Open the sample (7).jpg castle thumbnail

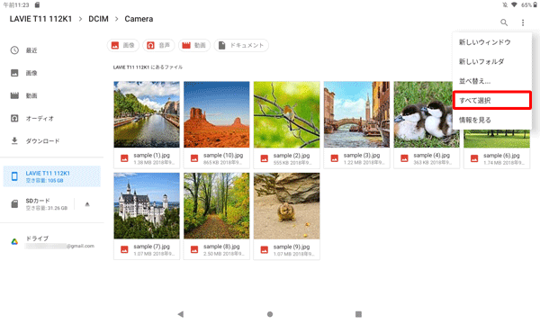(x=147, y=206)
